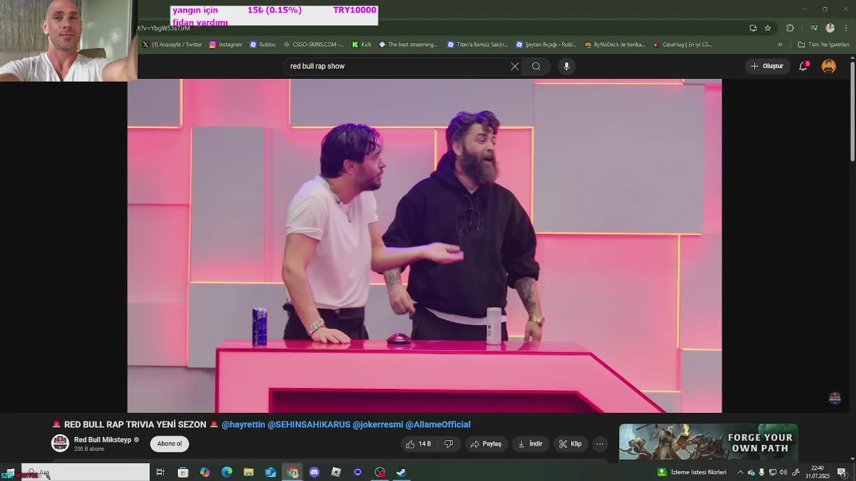The height and width of the screenshot is (481, 856).
Task: Open the @jokerresmi channel link
Action: click(x=378, y=424)
